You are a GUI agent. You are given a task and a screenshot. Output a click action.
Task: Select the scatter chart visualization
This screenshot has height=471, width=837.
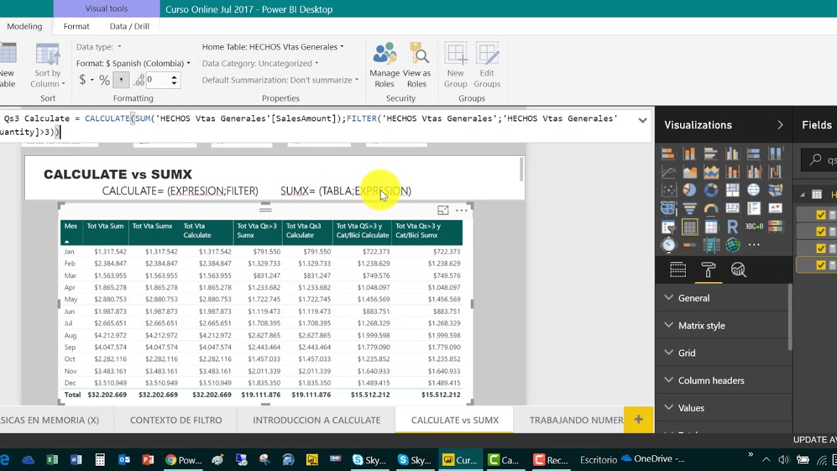click(x=668, y=190)
